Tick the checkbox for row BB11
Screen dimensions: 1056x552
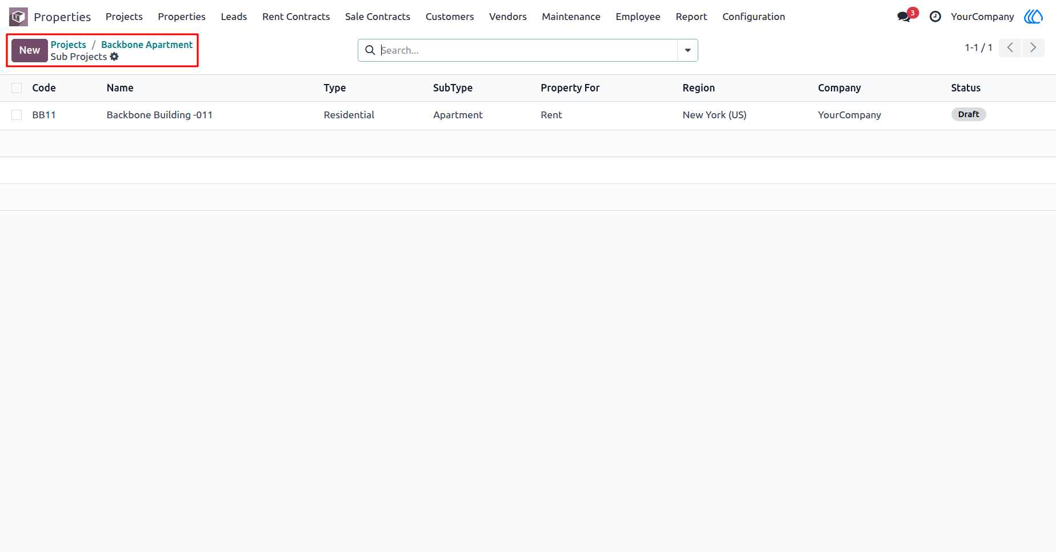click(x=17, y=115)
